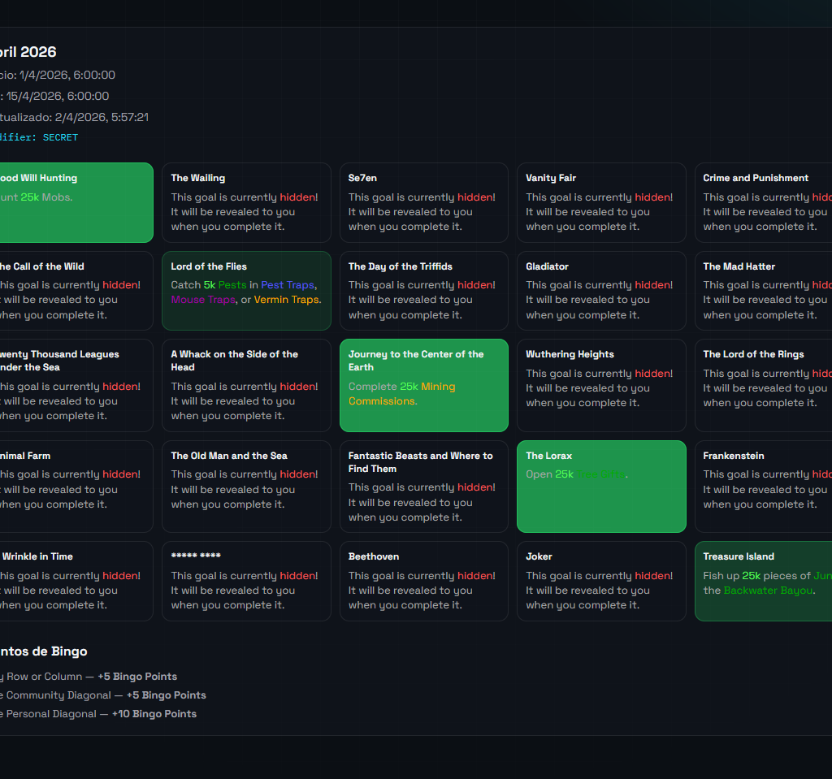The width and height of the screenshot is (832, 779).
Task: Click the SECRET modifier label
Action: pos(60,137)
